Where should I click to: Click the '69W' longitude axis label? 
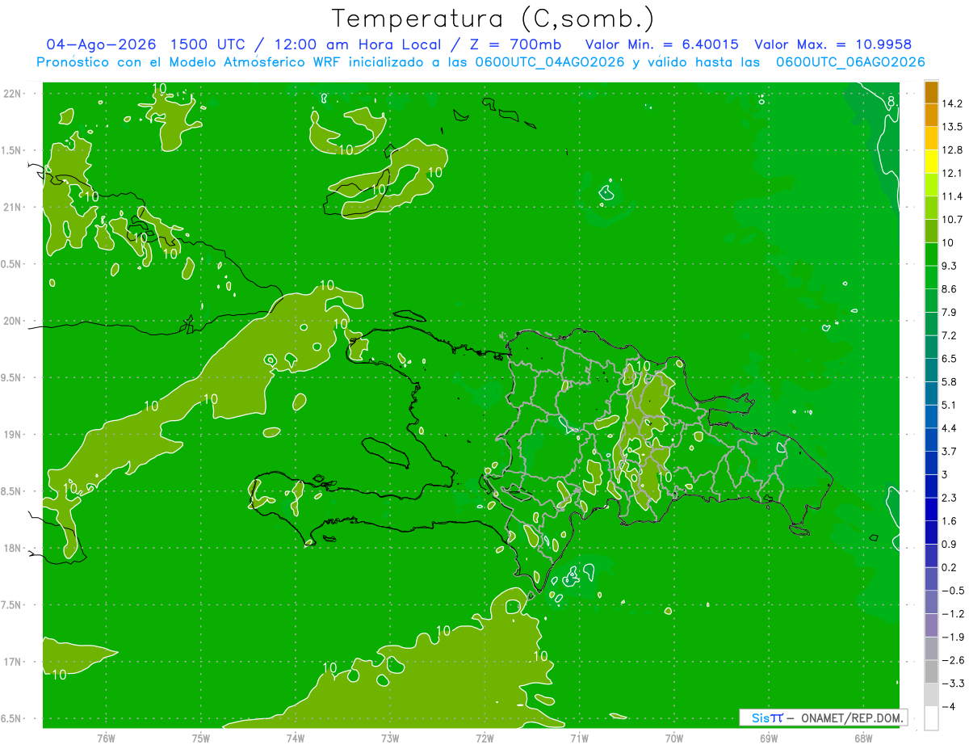click(x=769, y=738)
